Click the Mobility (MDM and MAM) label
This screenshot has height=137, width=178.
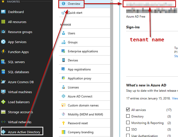[x=85, y=114]
